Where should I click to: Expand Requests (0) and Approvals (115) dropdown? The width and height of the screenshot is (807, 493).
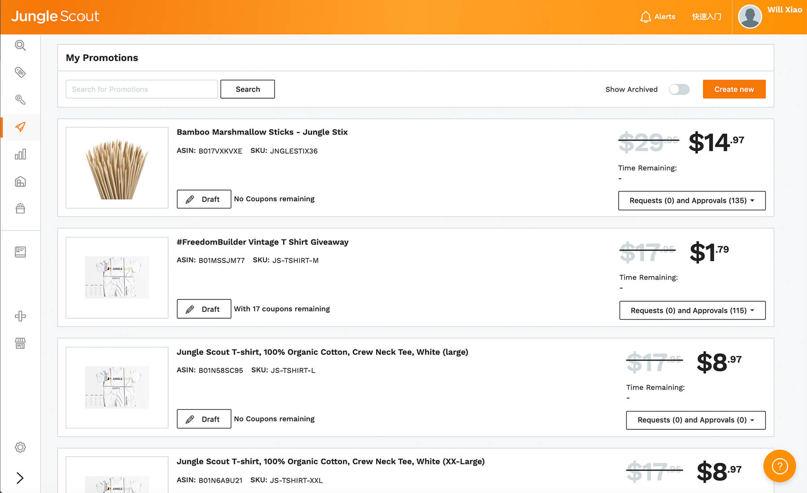(692, 310)
